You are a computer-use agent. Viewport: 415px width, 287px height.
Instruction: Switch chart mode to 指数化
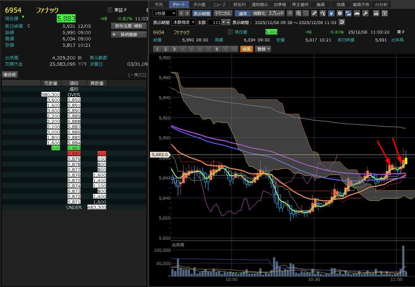point(259,13)
